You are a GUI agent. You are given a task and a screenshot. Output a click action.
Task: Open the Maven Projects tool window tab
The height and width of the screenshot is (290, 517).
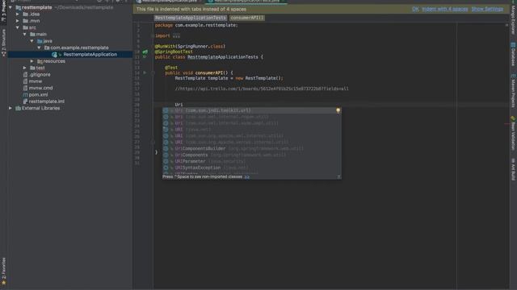(x=513, y=91)
